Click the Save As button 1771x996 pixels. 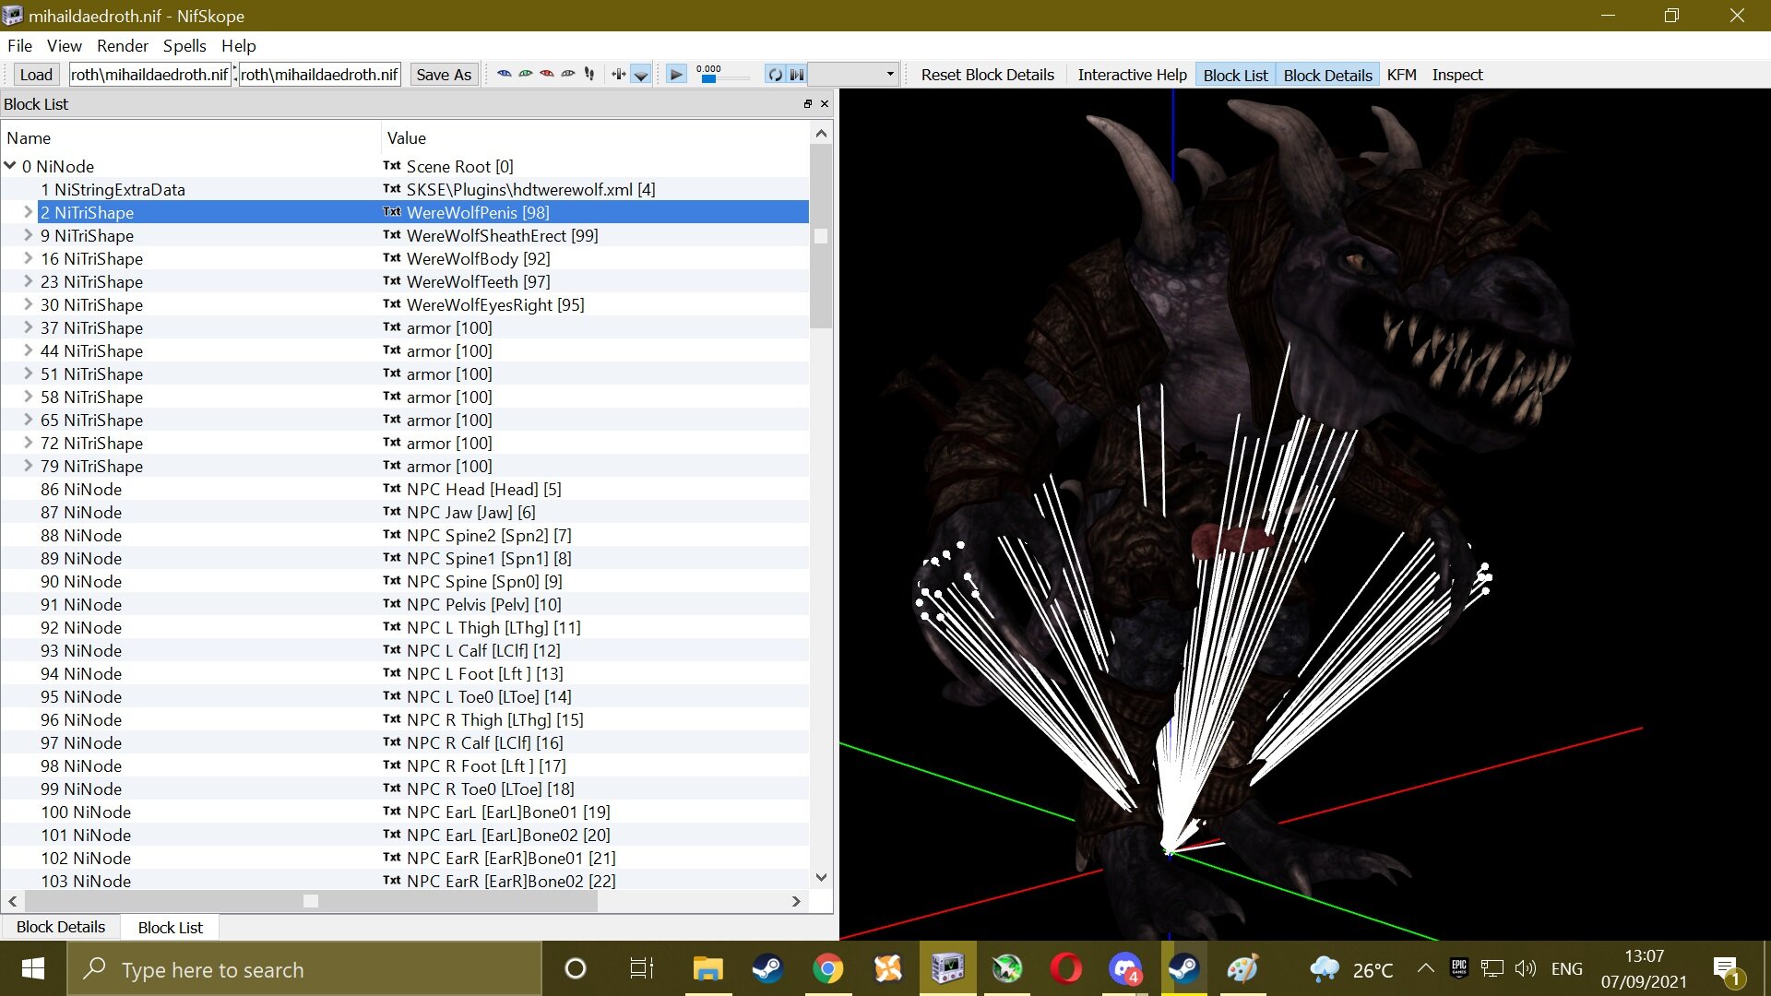pos(444,75)
